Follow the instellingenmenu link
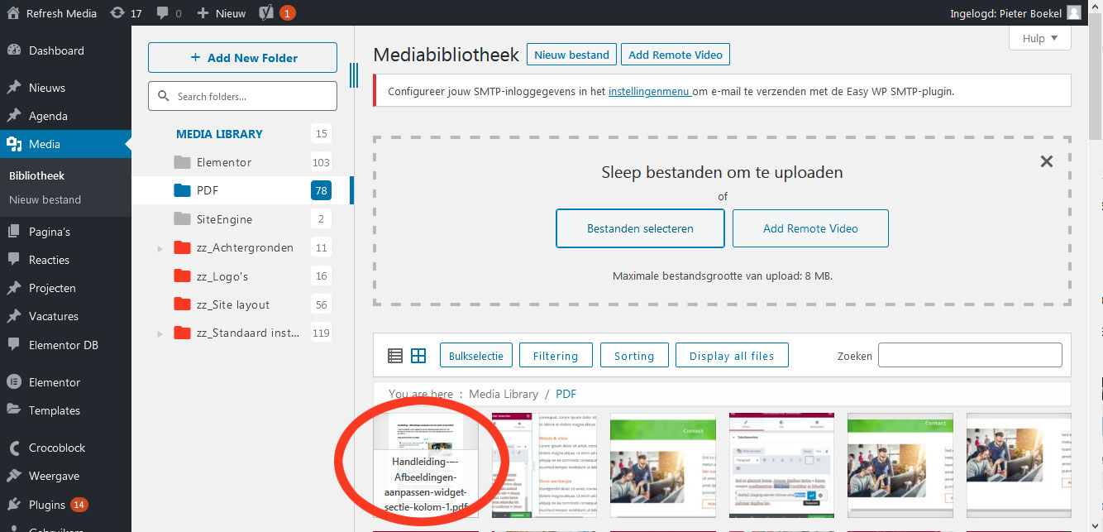 tap(649, 91)
